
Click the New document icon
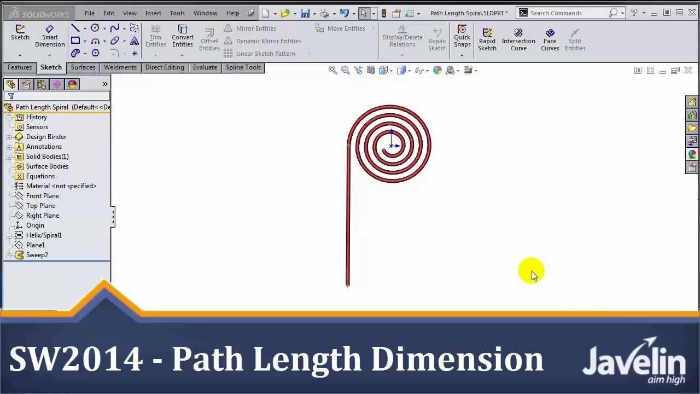pos(265,13)
